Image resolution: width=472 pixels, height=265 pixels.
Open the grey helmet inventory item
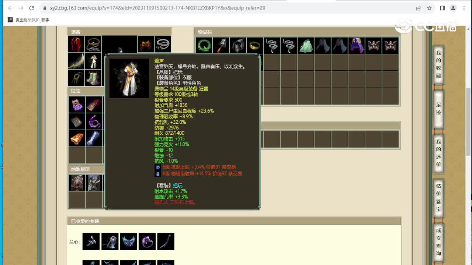(238, 45)
